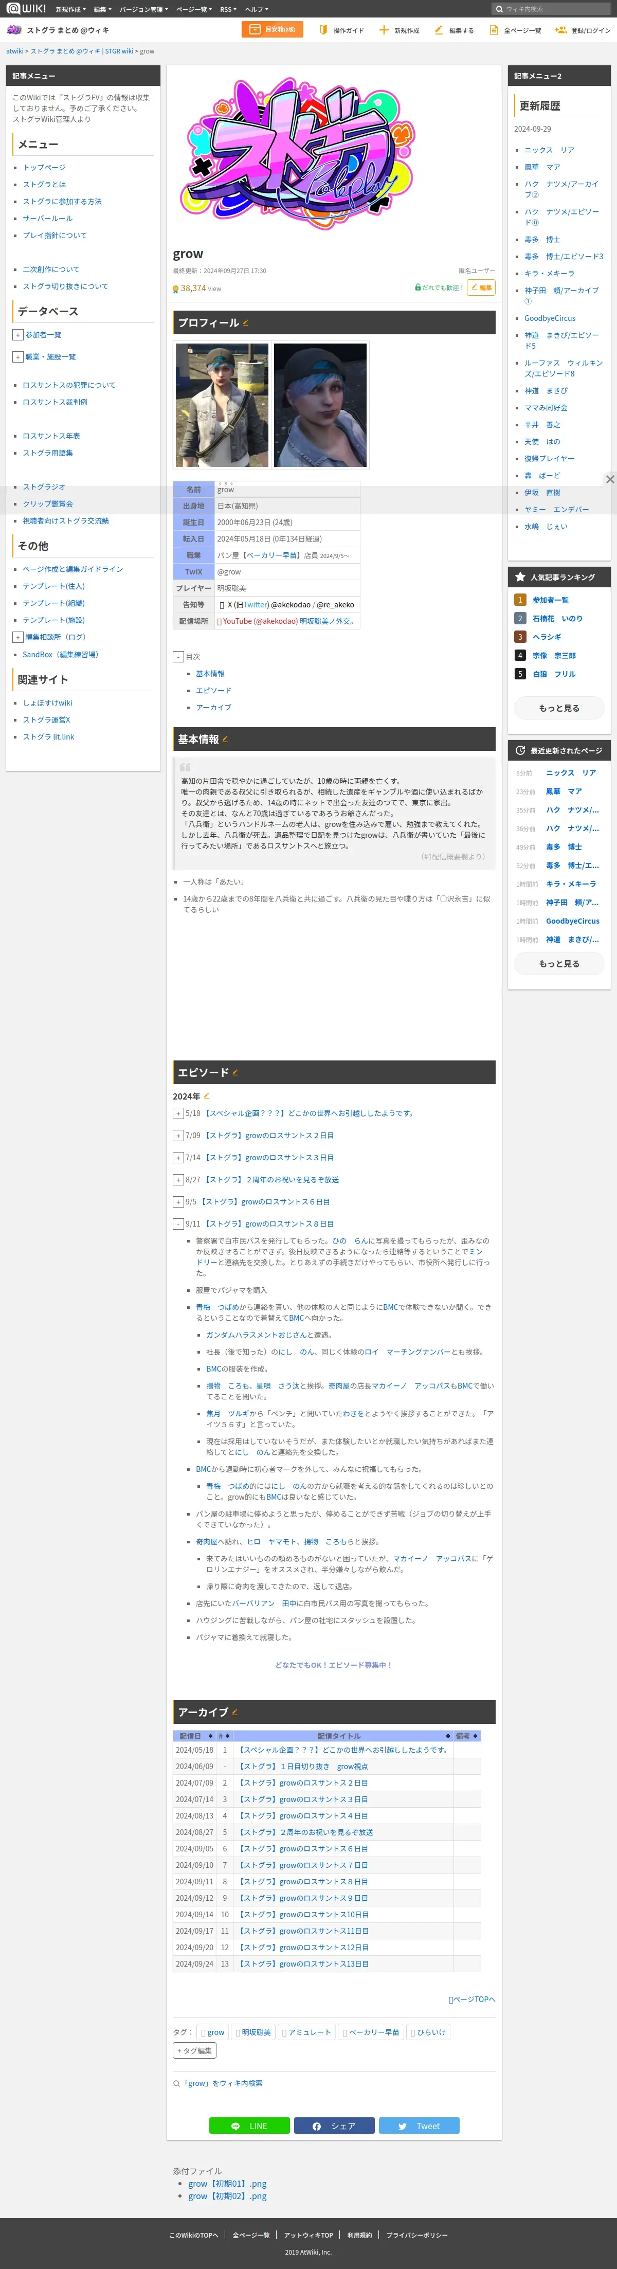
Task: Collapse the 9/11 ロスサントス8日目 episode
Action: 178,1223
